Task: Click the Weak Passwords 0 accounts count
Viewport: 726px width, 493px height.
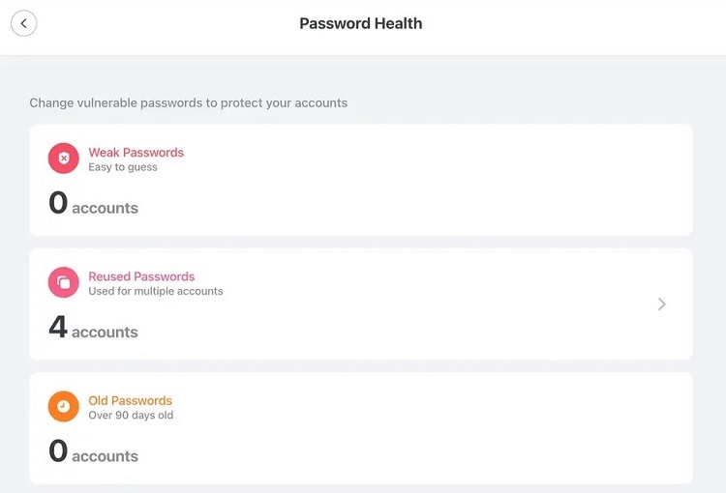Action: pos(94,203)
